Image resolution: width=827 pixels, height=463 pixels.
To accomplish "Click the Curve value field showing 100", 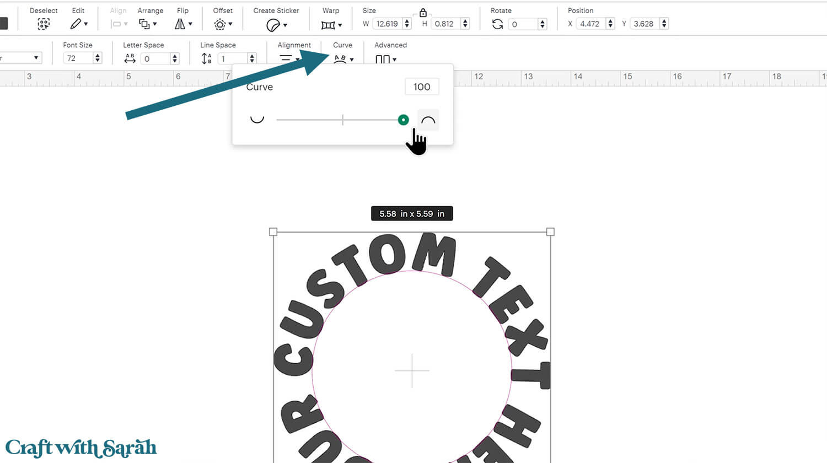I will [x=422, y=87].
